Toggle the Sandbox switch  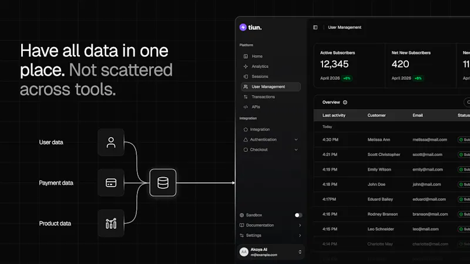(298, 215)
